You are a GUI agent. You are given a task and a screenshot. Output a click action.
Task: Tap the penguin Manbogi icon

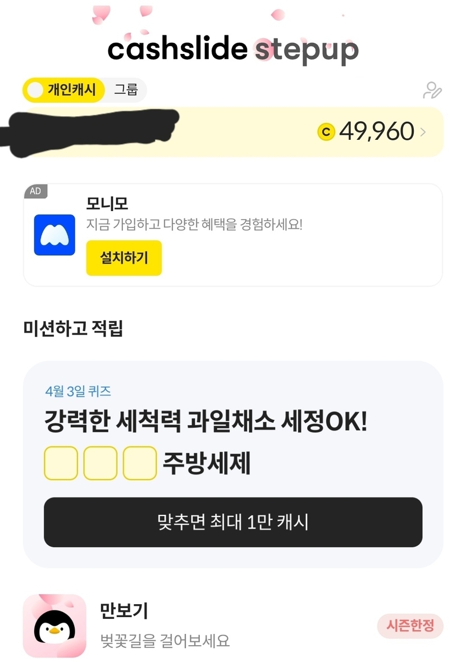pos(54,626)
